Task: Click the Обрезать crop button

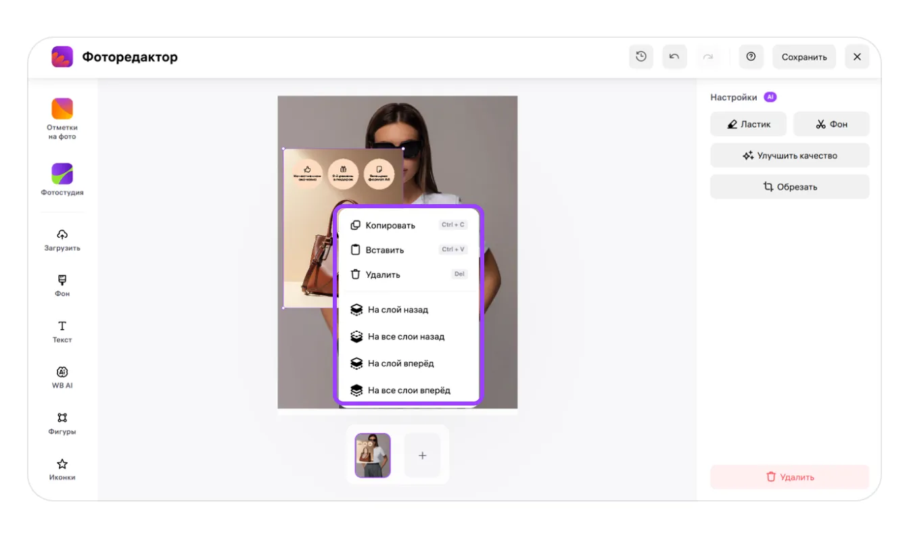Action: click(x=789, y=187)
